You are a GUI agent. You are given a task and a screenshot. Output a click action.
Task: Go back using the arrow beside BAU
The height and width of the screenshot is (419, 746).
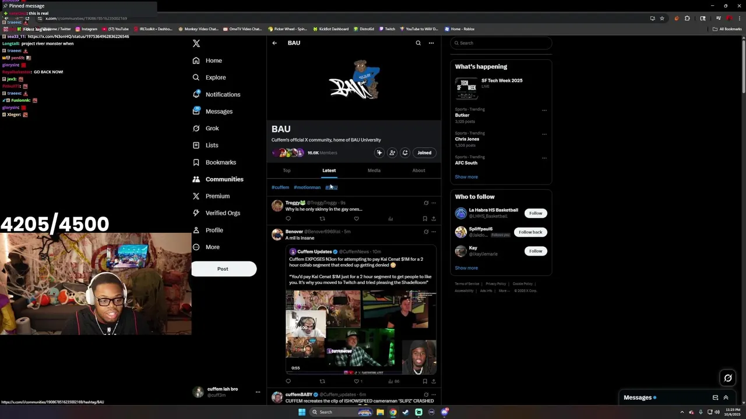[x=275, y=43]
